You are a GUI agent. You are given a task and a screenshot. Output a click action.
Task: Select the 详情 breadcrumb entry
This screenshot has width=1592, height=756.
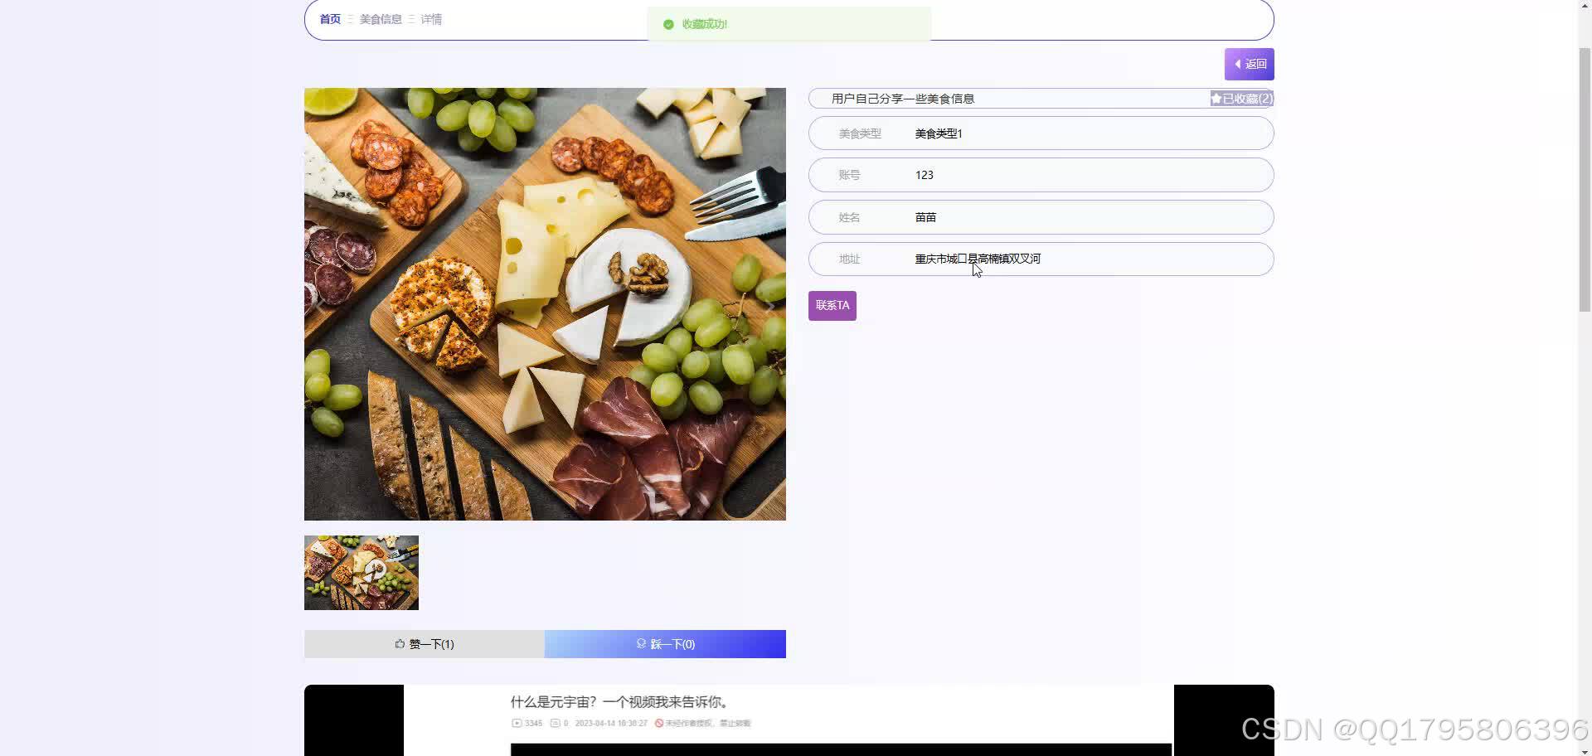(430, 19)
